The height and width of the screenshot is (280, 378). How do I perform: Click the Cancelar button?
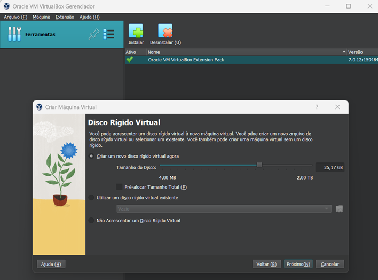coord(330,264)
